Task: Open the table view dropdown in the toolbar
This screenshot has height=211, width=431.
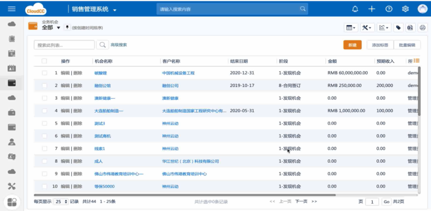Action: [x=351, y=27]
